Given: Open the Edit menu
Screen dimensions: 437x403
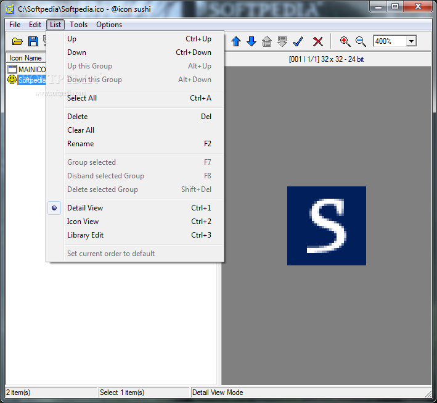Looking at the screenshot, I should click(35, 25).
